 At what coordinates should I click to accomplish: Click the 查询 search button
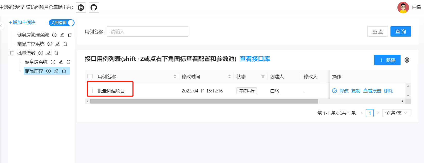coord(401,31)
